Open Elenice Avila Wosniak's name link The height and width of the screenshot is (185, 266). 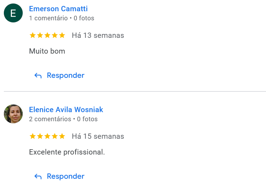point(66,110)
